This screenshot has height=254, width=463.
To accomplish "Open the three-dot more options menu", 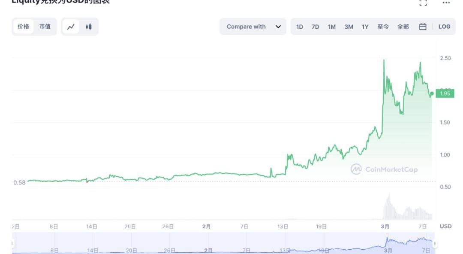I will point(446,3).
